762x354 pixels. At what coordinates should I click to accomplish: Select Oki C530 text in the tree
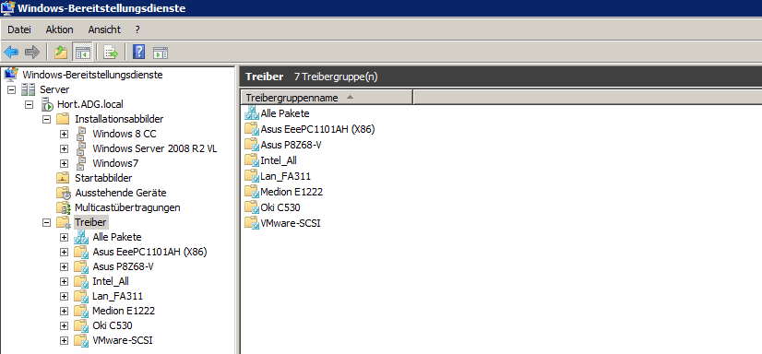coord(113,325)
